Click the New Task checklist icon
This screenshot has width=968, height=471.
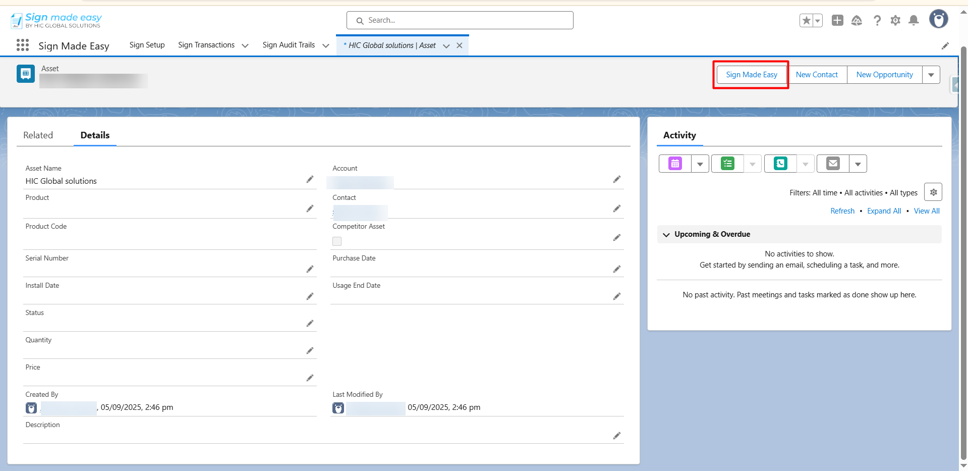(727, 164)
